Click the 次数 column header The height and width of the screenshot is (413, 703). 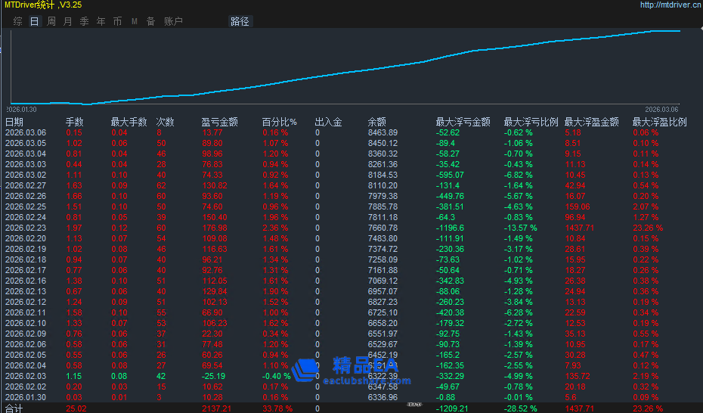click(x=165, y=122)
